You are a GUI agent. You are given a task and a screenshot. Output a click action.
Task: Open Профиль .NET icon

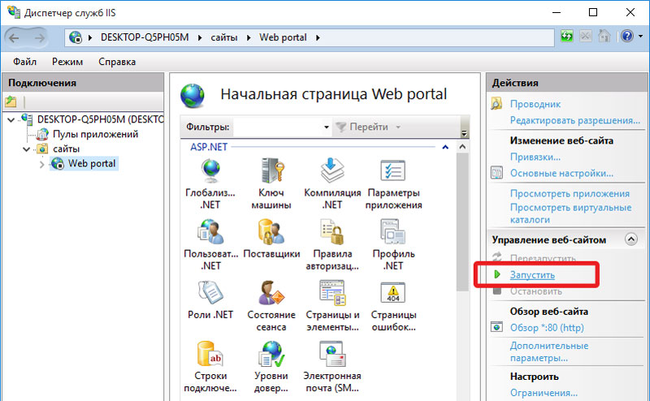[x=393, y=231]
